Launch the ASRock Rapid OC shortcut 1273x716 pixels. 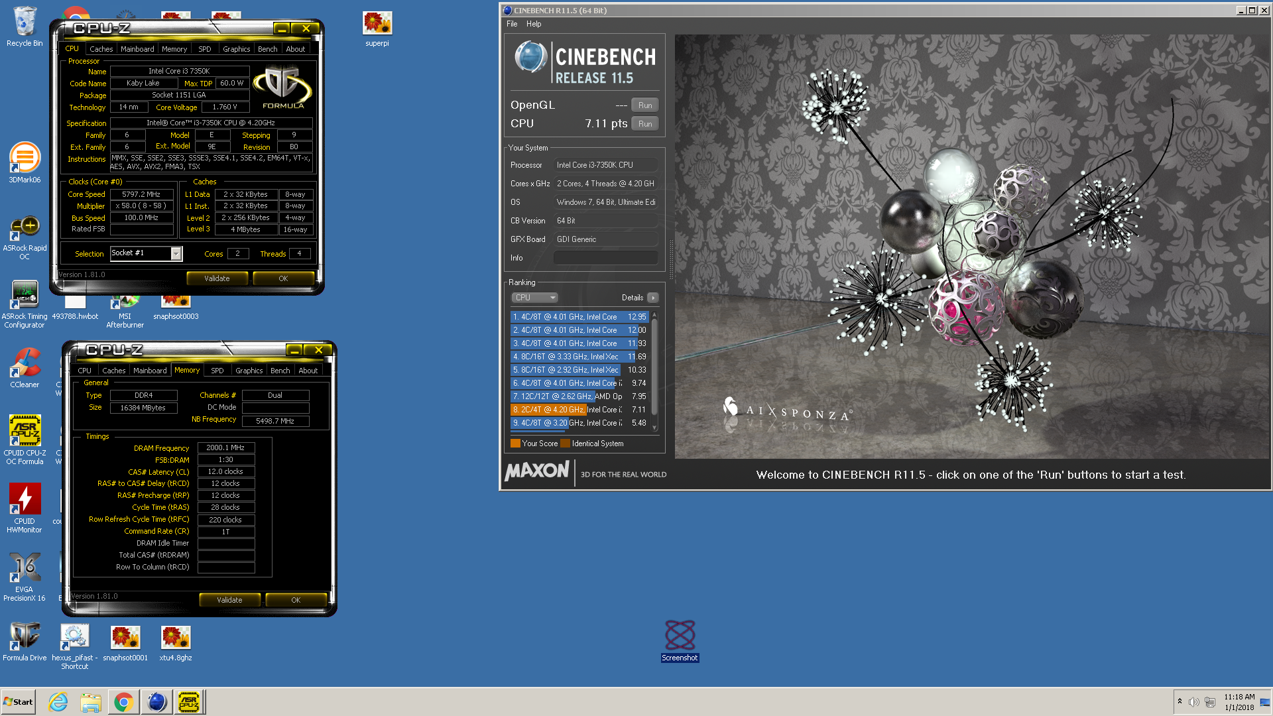pos(25,237)
